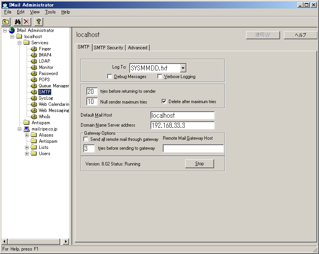This screenshot has height=254, width=319.
Task: Click the Antispam folder icon under mail.ripe.co.jp
Action: pos(34,141)
